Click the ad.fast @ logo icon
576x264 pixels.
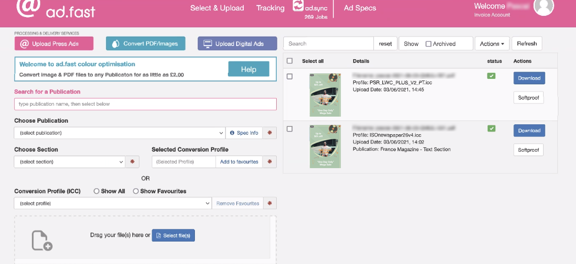(26, 7)
